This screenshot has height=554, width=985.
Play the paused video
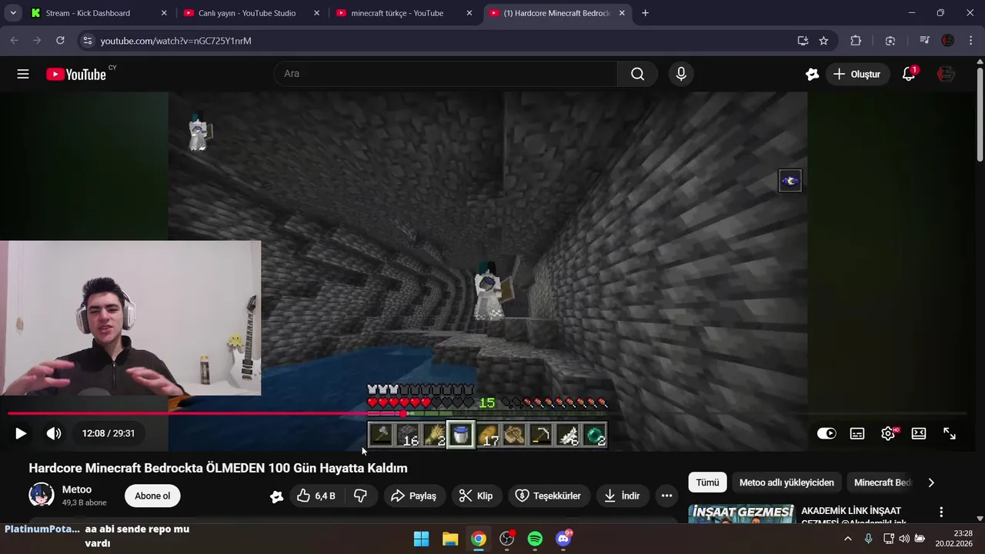(21, 433)
